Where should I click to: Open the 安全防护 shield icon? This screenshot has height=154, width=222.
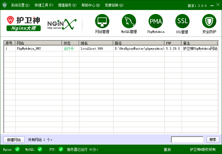click(209, 21)
